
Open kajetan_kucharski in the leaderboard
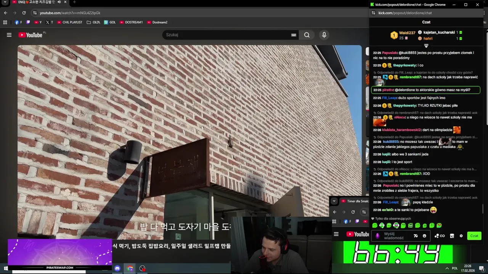[439, 33]
